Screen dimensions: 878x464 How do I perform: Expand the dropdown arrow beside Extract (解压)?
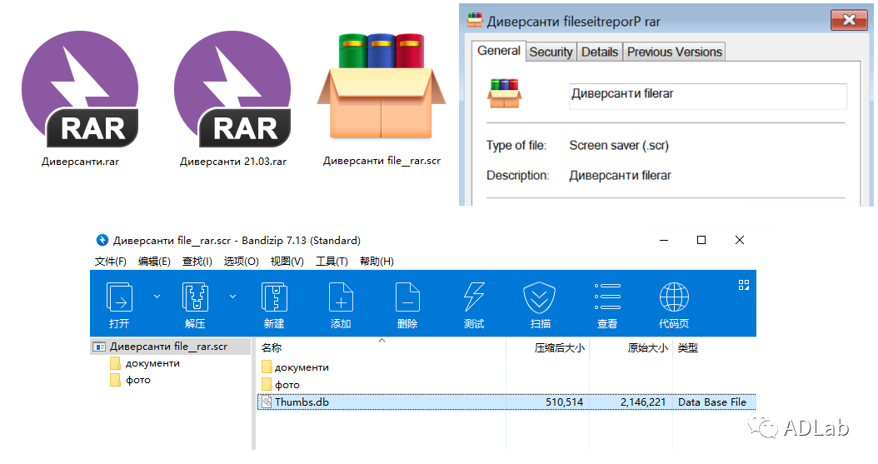point(232,296)
